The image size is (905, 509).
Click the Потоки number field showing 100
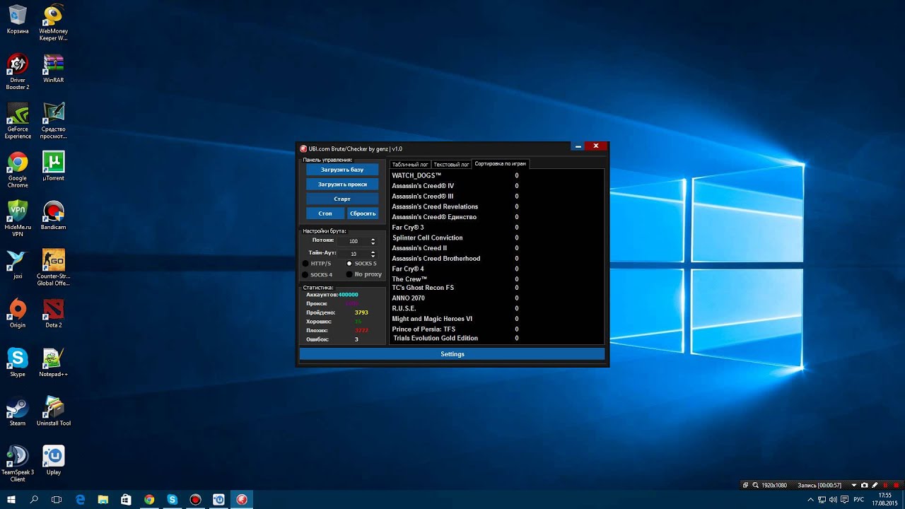(x=354, y=241)
